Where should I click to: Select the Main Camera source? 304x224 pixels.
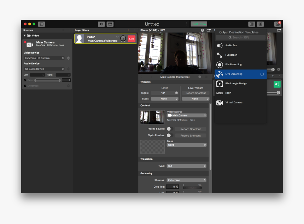[47, 44]
